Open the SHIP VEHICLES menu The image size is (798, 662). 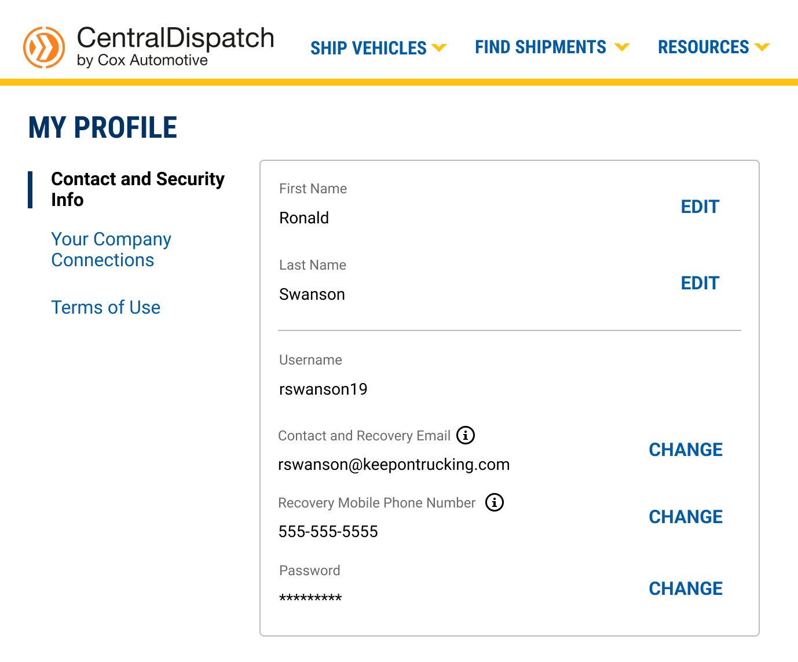tap(368, 47)
